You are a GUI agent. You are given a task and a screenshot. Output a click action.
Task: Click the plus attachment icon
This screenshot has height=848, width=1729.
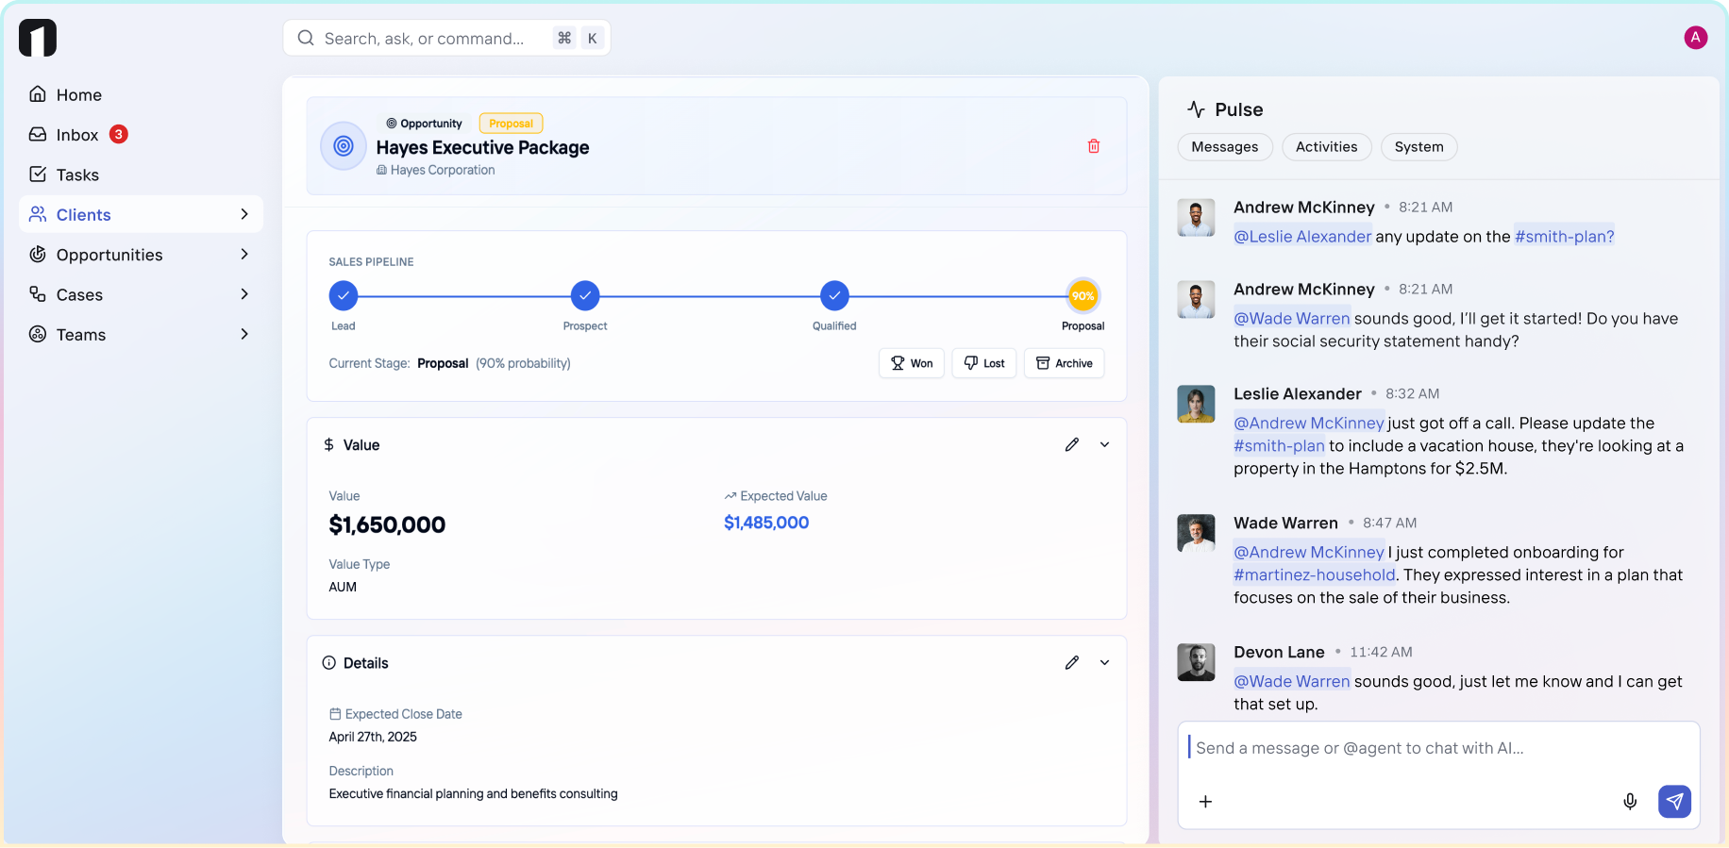[1205, 802]
